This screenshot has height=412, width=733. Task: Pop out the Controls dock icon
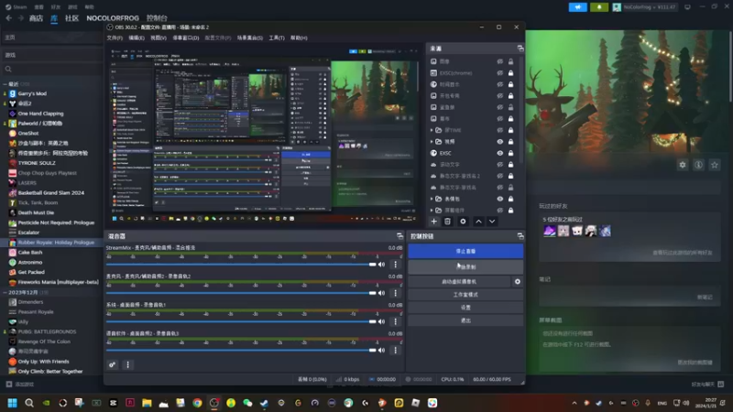coord(520,236)
